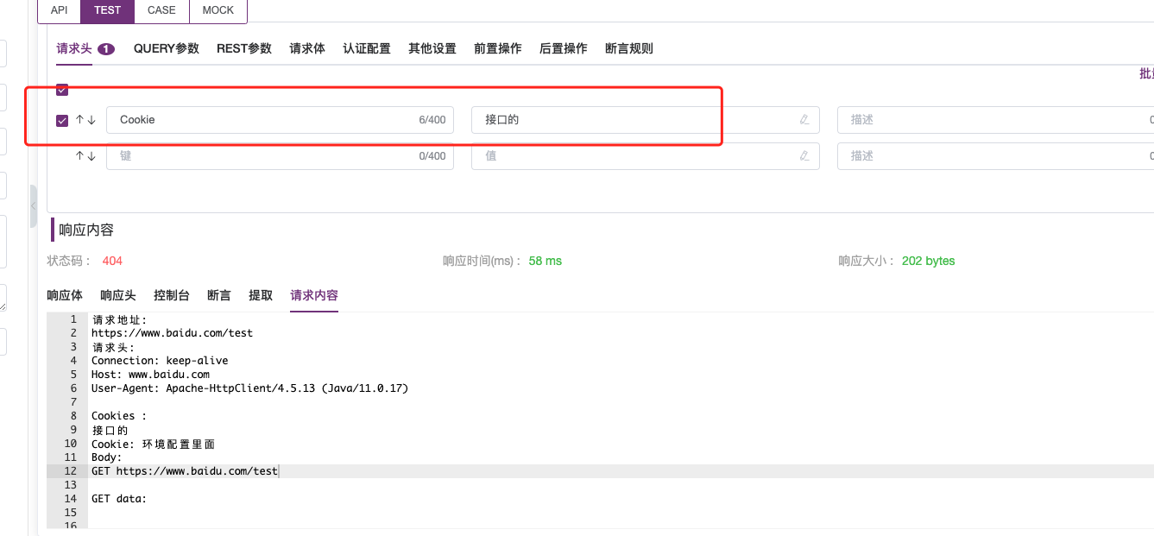
Task: Switch to the MOCK tab
Action: (218, 10)
